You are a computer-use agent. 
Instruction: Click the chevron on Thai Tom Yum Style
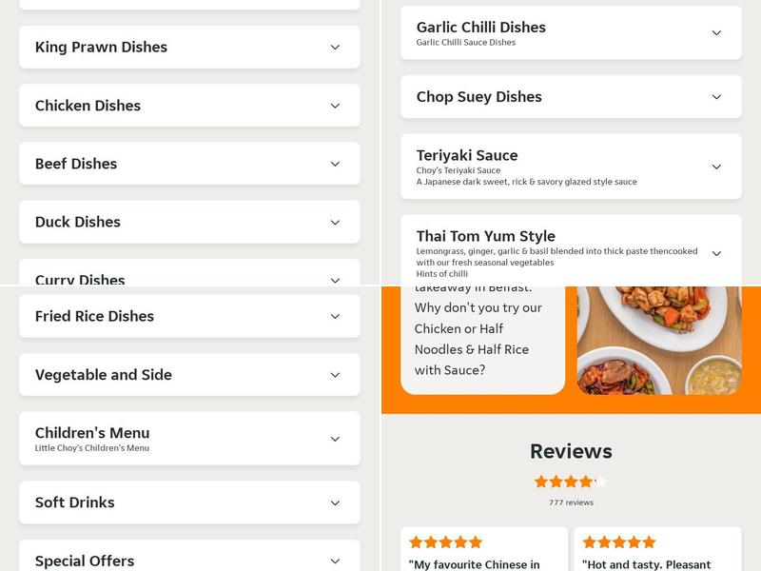point(717,251)
